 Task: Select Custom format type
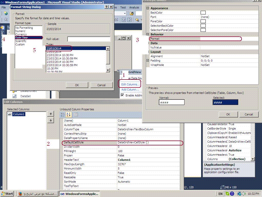[20, 44]
